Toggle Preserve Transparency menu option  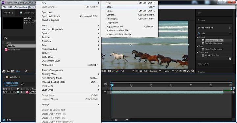point(68,70)
